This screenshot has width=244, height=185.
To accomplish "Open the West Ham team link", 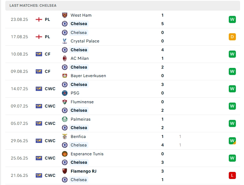I will click(x=81, y=15).
